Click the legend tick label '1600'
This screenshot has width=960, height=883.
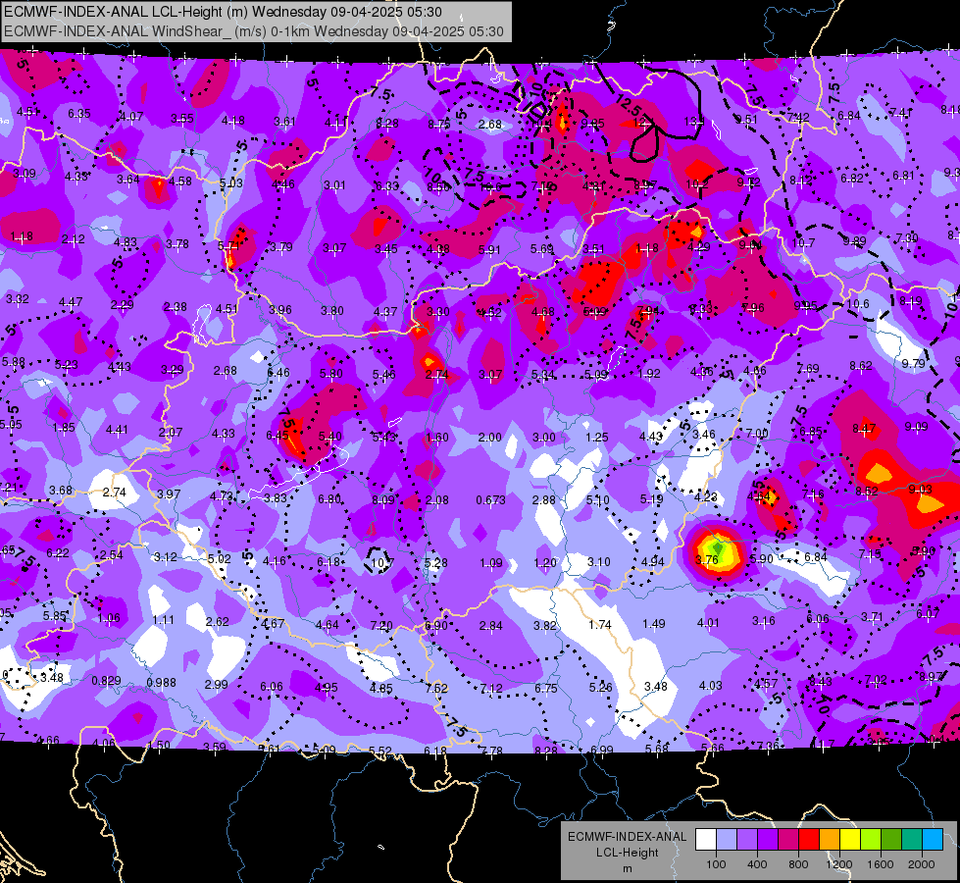[x=880, y=864]
